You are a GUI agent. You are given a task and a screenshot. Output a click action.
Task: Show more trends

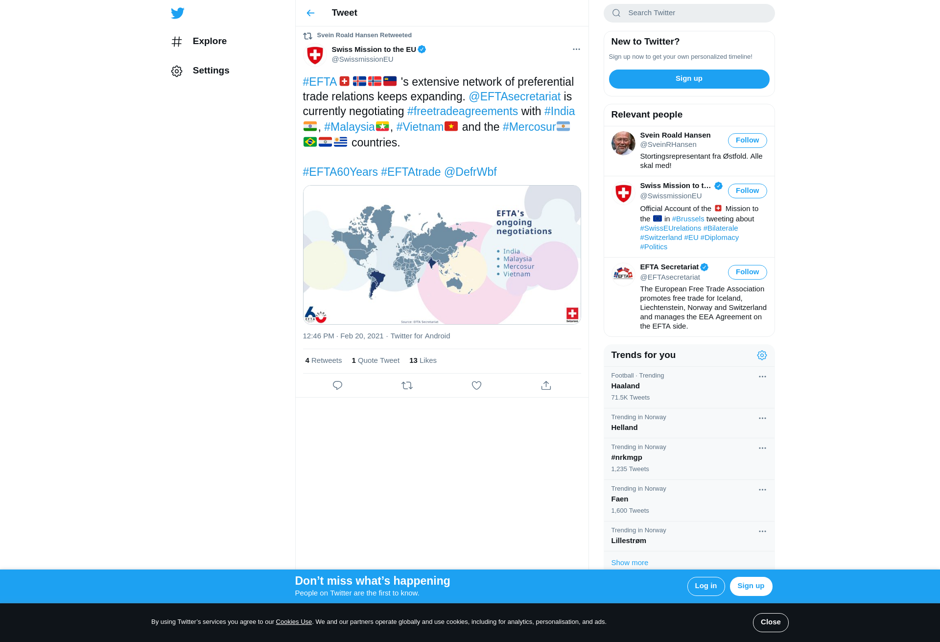tap(630, 563)
